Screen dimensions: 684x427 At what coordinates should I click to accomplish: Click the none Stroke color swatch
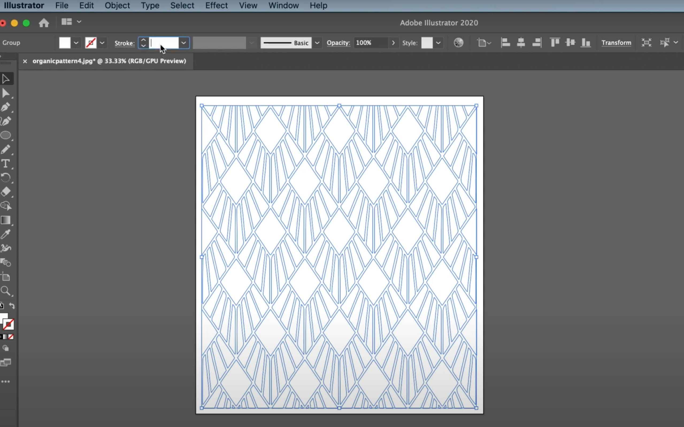tap(91, 43)
